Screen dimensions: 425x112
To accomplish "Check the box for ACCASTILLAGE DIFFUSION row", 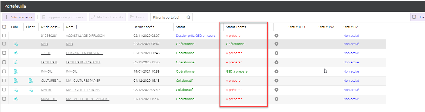I will [x=4, y=36].
